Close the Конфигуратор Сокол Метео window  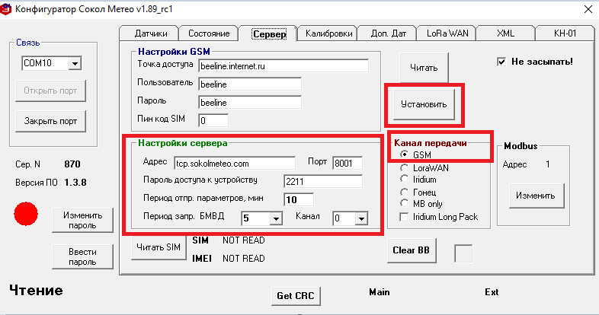click(x=588, y=10)
